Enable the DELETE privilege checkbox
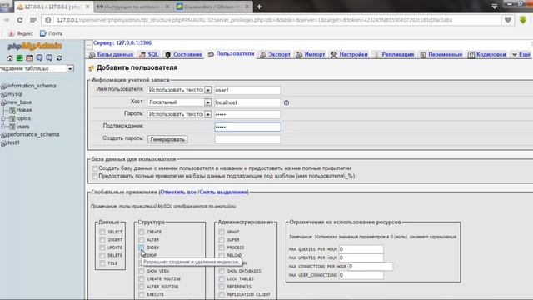This screenshot has width=533, height=300. 102,256
